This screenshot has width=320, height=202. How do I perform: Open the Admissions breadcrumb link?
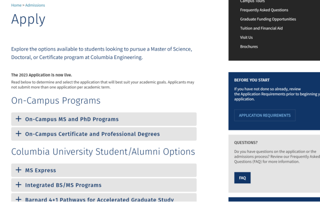coord(35,5)
